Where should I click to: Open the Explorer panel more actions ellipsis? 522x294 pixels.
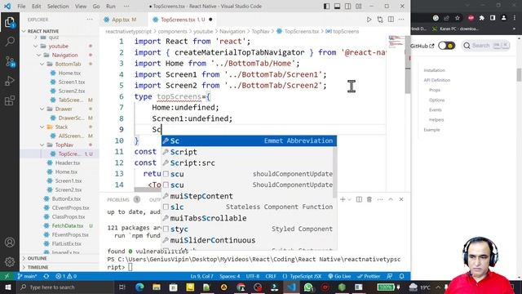90,20
